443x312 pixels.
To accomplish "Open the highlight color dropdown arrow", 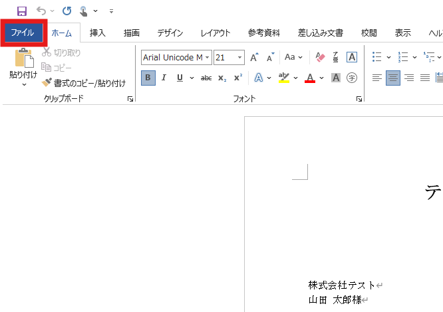I will [296, 78].
